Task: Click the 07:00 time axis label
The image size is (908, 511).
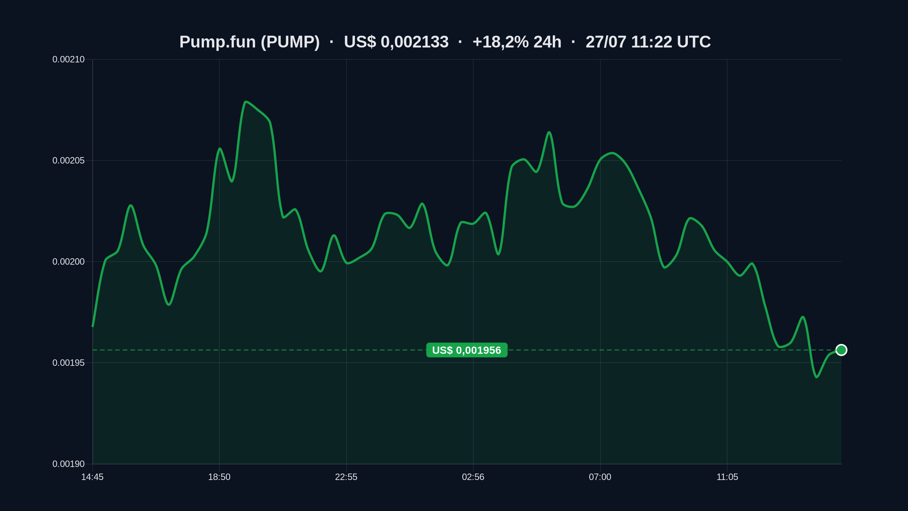Action: click(600, 477)
